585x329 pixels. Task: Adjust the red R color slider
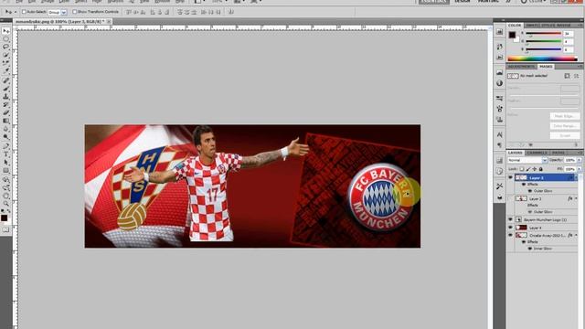[x=544, y=34]
